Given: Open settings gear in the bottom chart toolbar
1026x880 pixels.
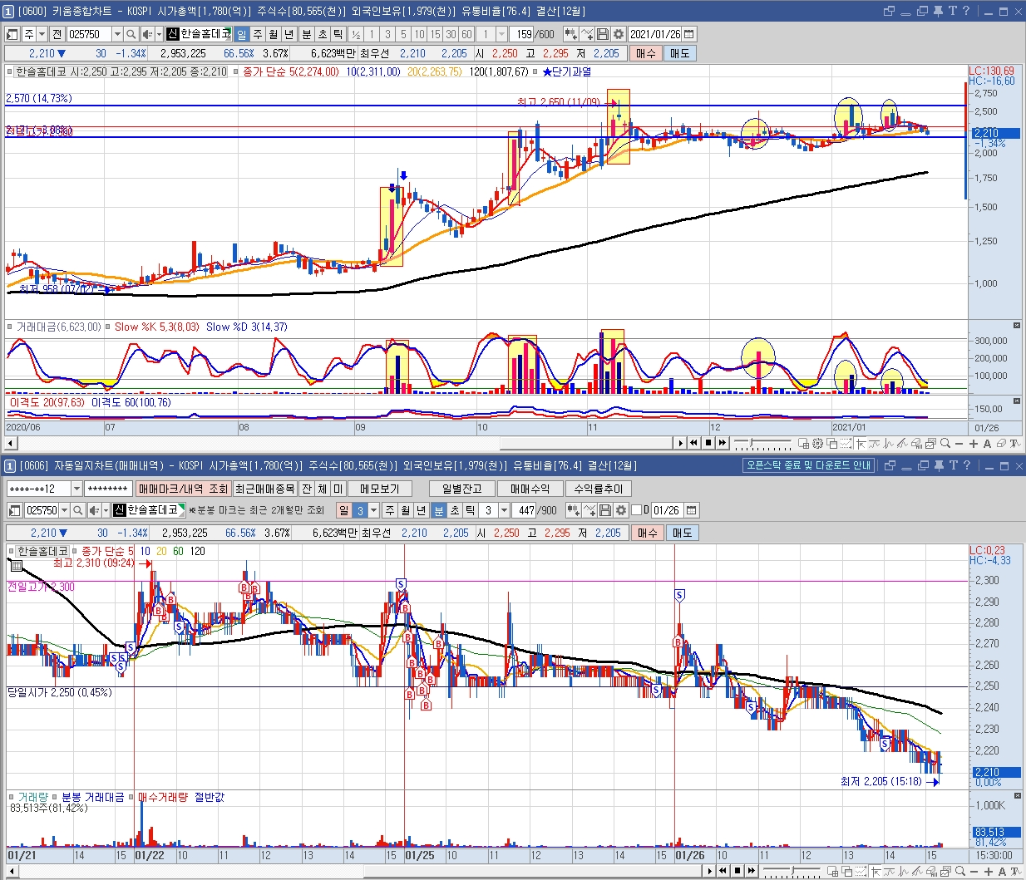Looking at the screenshot, I should (x=621, y=510).
